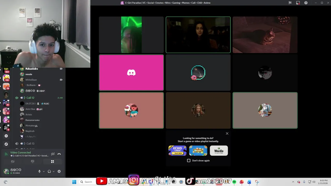Expand the headphone output options arrow
This screenshot has width=331, height=186.
point(54,171)
